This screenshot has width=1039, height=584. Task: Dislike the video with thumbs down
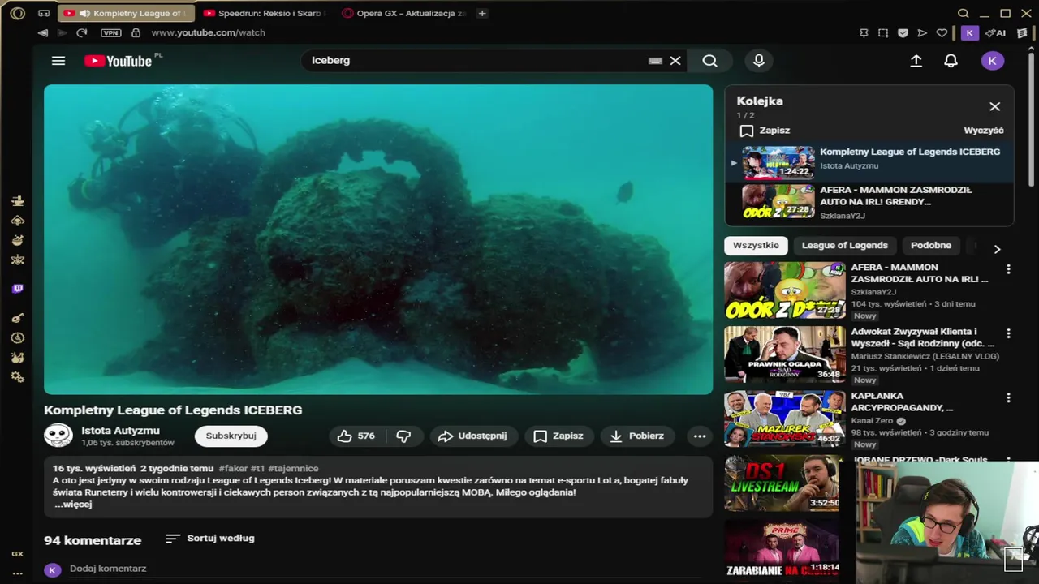(403, 436)
